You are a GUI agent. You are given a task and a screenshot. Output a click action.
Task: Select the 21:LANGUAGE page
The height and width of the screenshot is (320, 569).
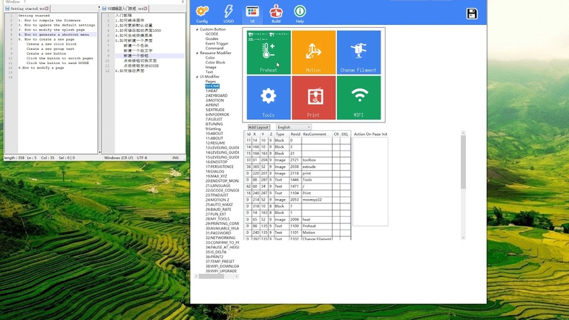[x=218, y=186]
